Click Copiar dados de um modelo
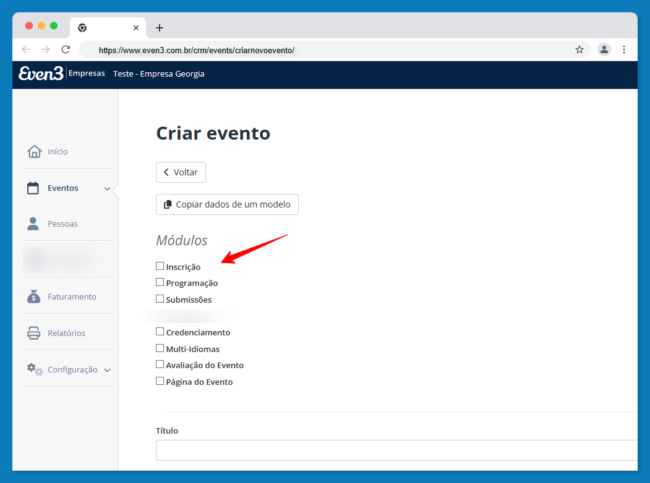Viewport: 650px width, 483px height. (x=227, y=204)
